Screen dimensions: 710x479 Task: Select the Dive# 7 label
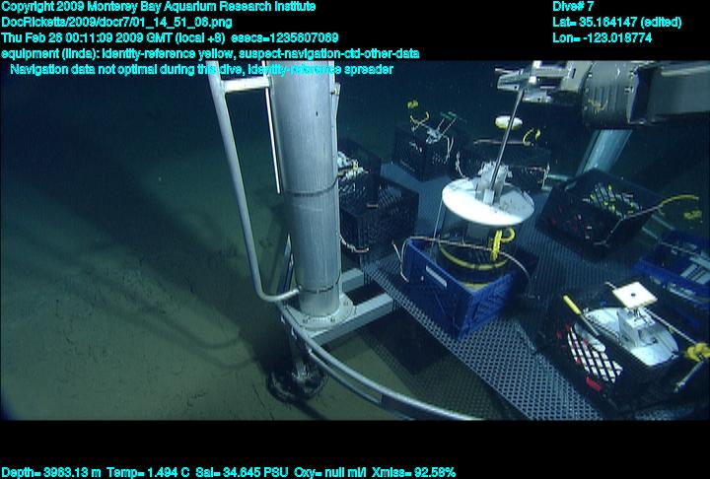(574, 7)
